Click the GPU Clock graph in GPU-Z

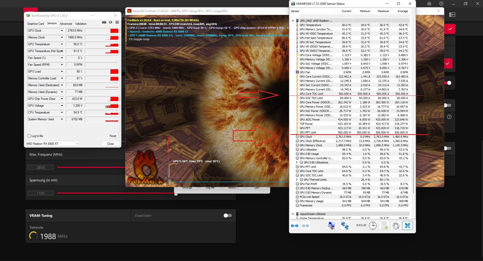(102, 31)
